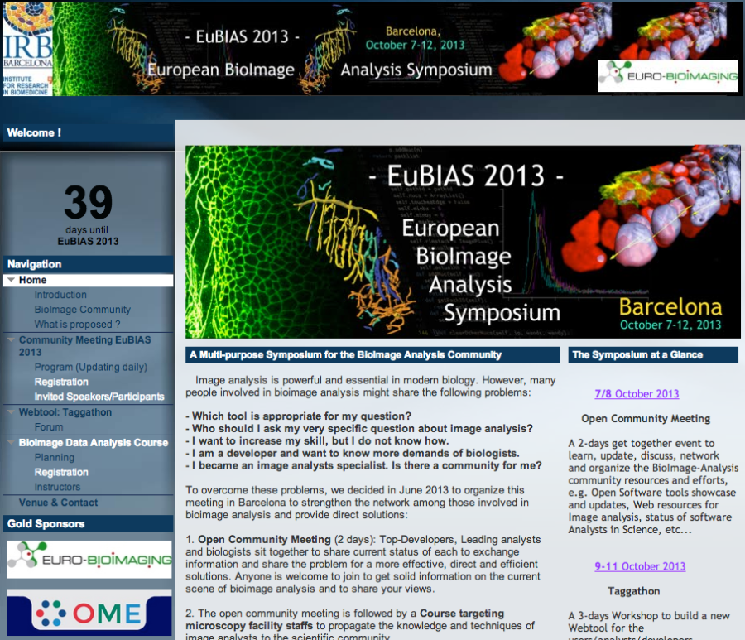
Task: Click the Euro-BioImaging logo in the header banner
Action: point(667,76)
